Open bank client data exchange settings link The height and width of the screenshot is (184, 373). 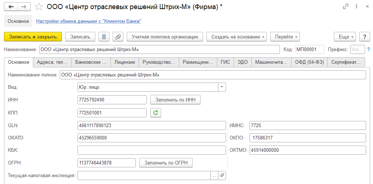coord(88,21)
